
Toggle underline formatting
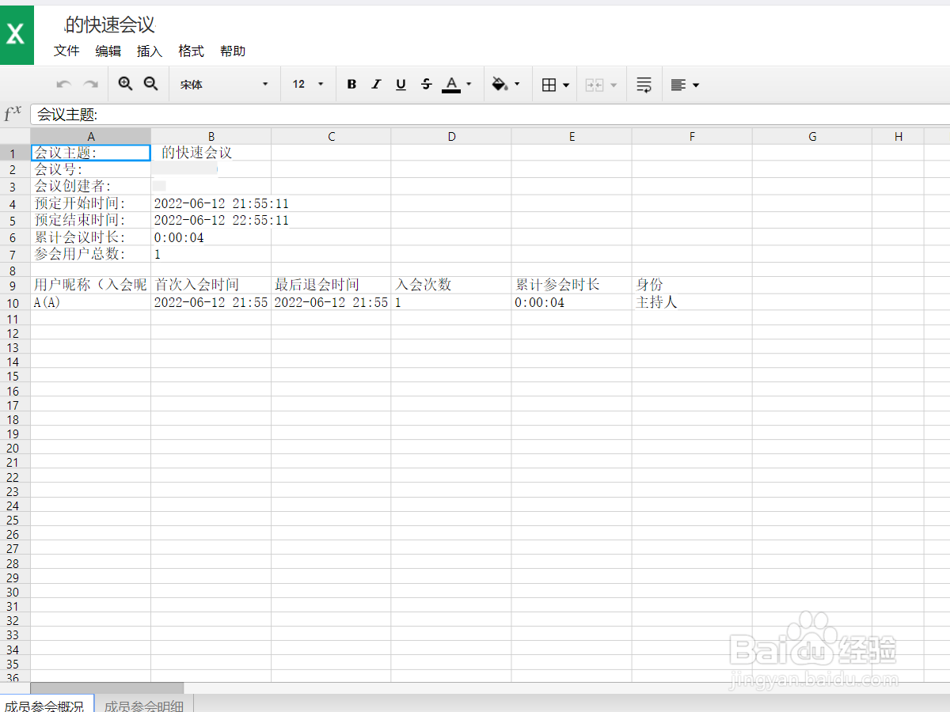pos(401,85)
